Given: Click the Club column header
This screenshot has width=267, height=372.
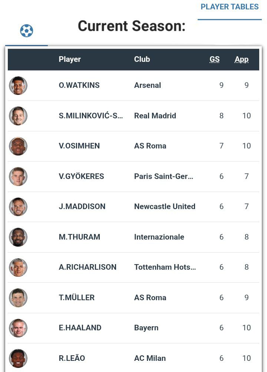Looking at the screenshot, I should coord(142,59).
